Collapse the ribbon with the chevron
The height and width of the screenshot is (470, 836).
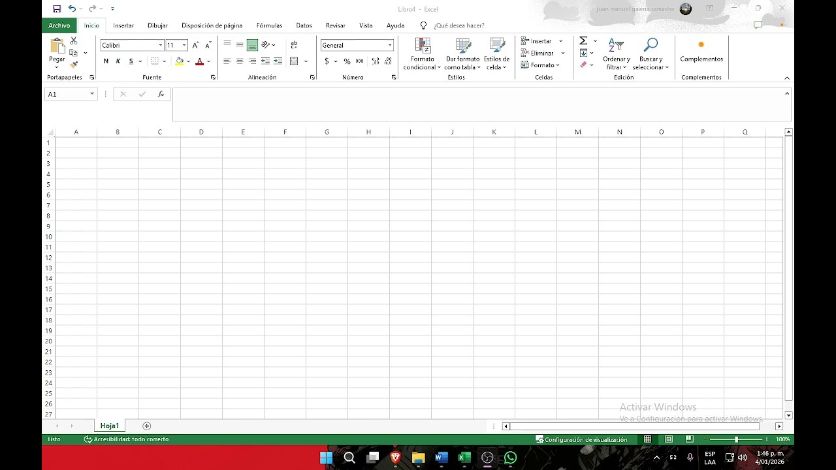pos(787,78)
